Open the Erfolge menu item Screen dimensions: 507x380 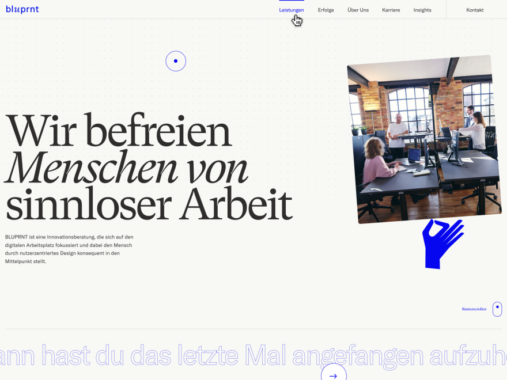[326, 10]
